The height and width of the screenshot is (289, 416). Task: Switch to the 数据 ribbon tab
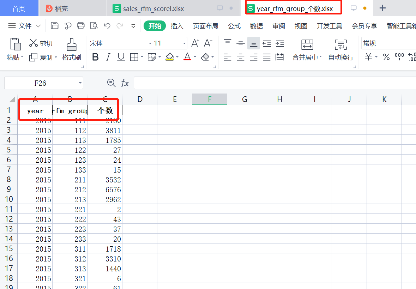click(x=256, y=26)
